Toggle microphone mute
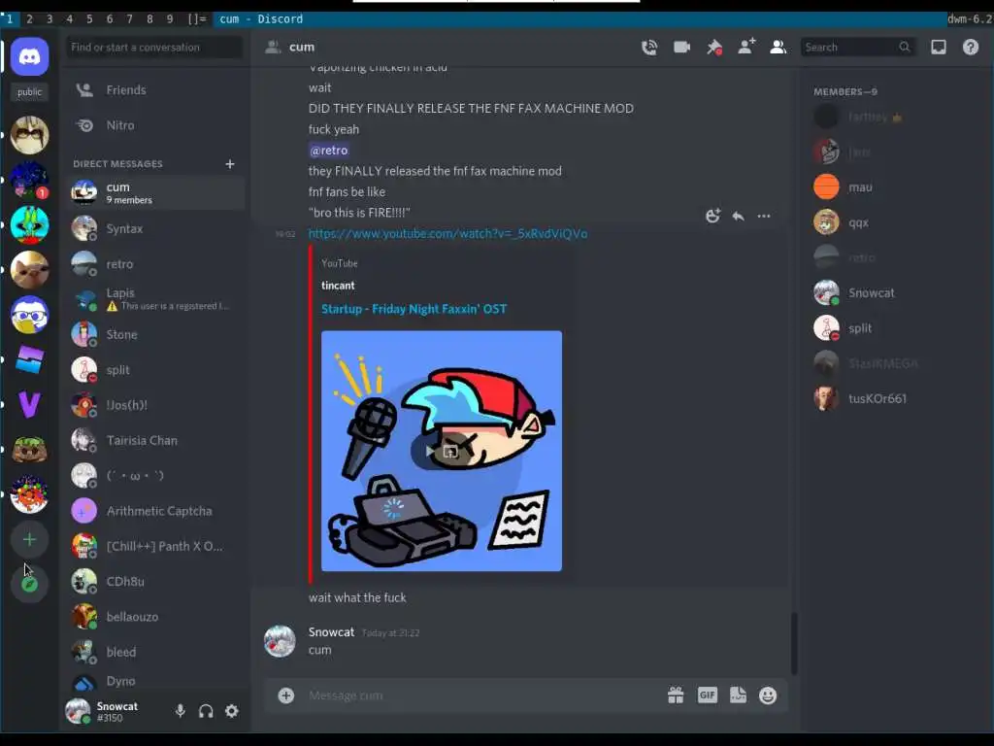994x746 pixels. coord(180,711)
